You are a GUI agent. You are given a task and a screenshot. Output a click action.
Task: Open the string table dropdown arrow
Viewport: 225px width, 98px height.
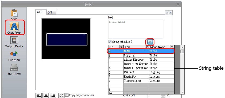point(150,42)
